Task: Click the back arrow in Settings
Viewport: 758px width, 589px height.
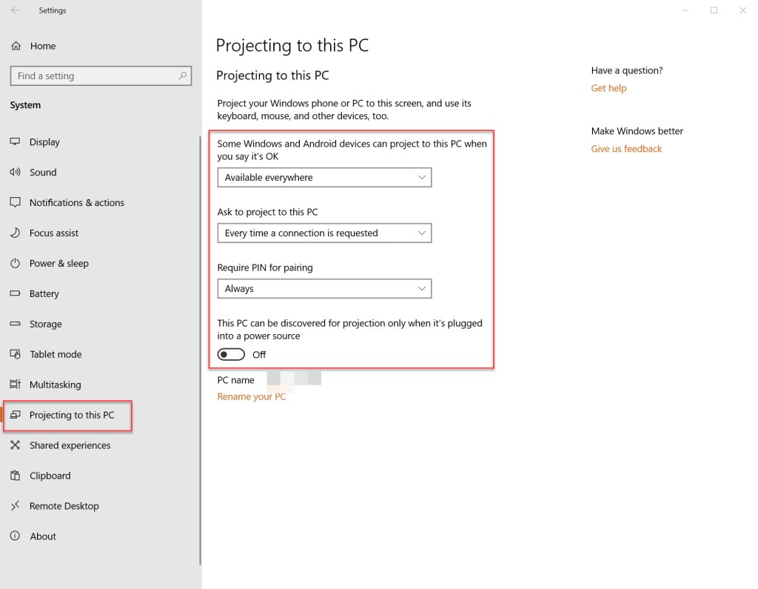Action: click(16, 10)
